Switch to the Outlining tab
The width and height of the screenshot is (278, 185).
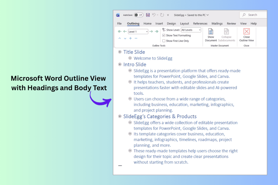[133, 24]
